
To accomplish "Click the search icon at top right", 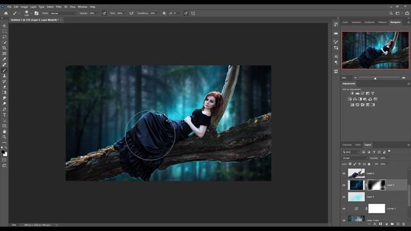I will pos(391,13).
